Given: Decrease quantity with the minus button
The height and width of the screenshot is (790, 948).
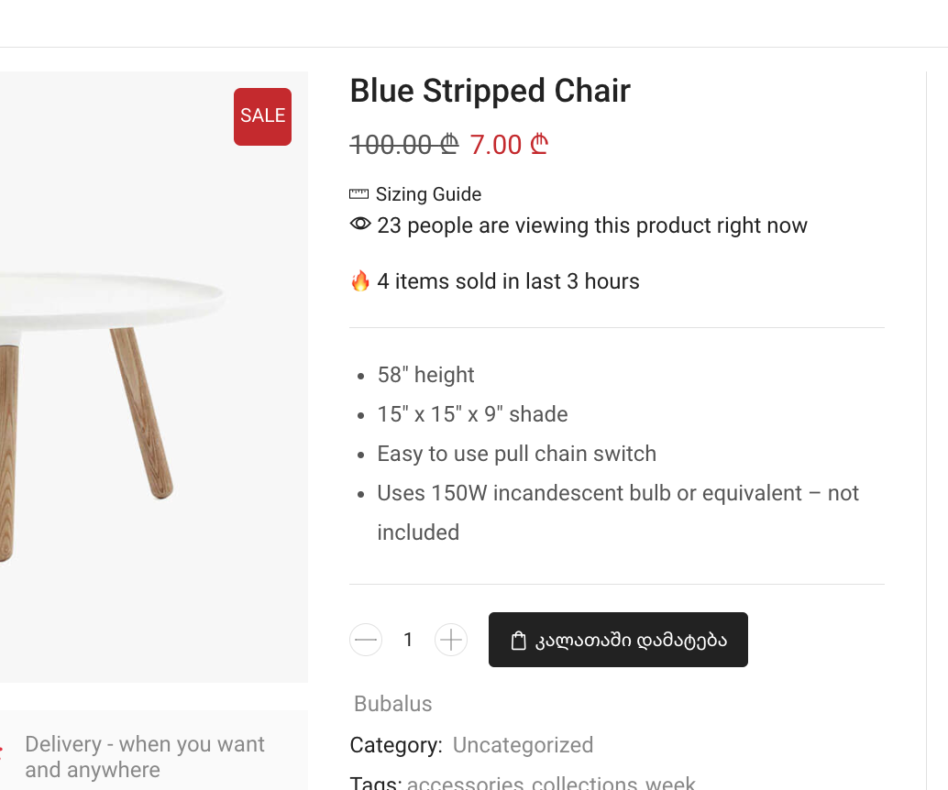Looking at the screenshot, I should click(x=366, y=640).
